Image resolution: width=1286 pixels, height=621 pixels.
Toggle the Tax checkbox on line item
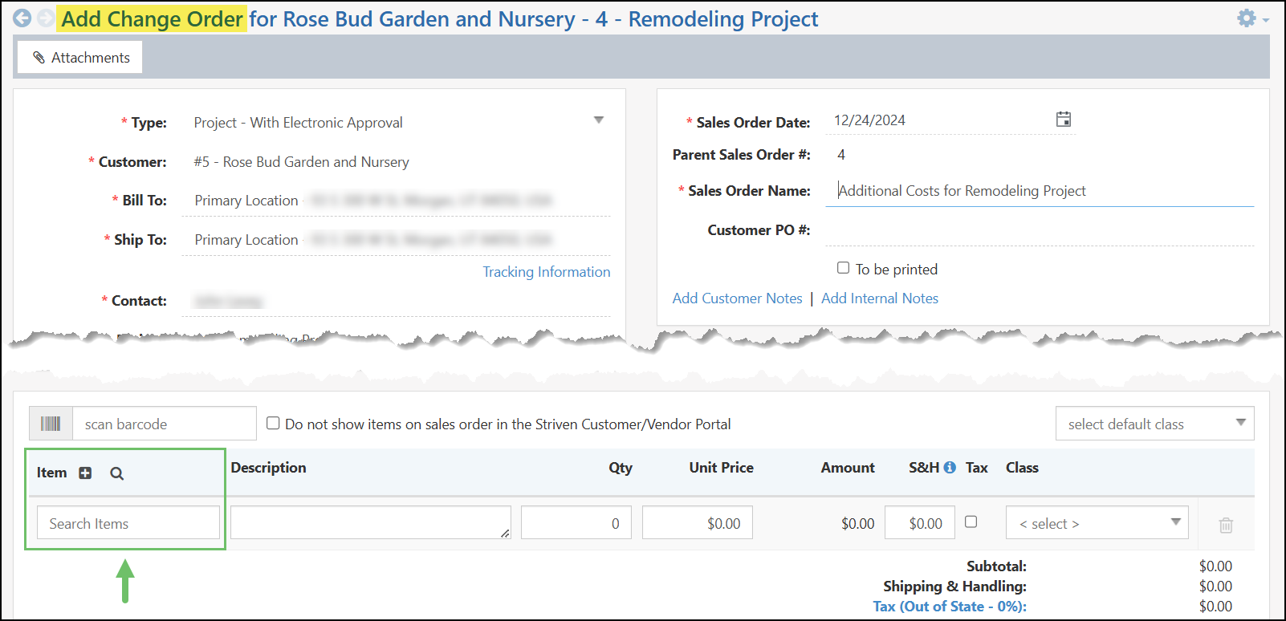click(x=971, y=522)
